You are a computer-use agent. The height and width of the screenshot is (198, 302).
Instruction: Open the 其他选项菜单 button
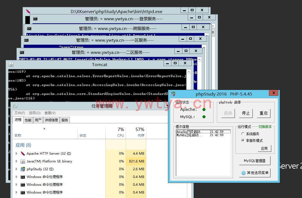[255, 173]
